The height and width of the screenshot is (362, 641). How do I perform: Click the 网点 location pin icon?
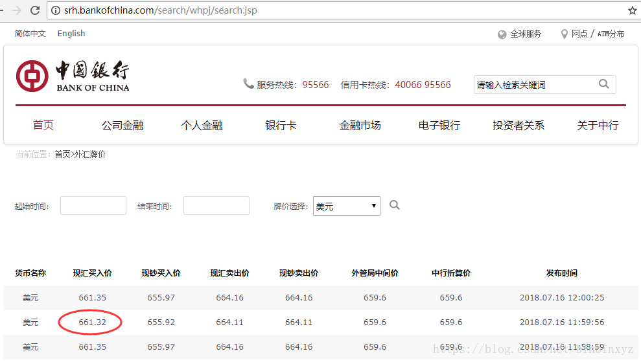[564, 34]
